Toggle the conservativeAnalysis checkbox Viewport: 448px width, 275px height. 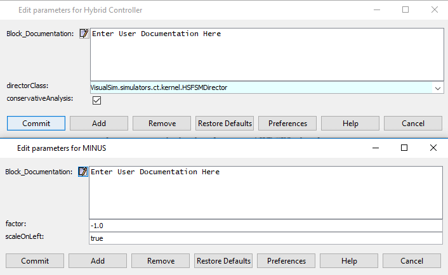97,100
